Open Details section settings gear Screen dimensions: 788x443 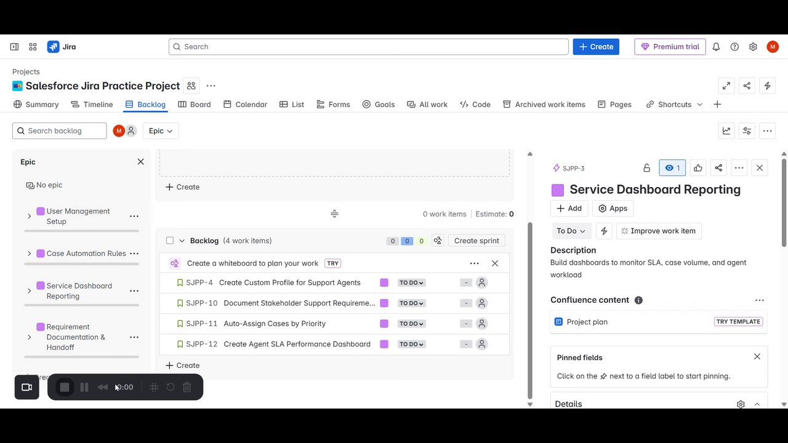pyautogui.click(x=741, y=404)
